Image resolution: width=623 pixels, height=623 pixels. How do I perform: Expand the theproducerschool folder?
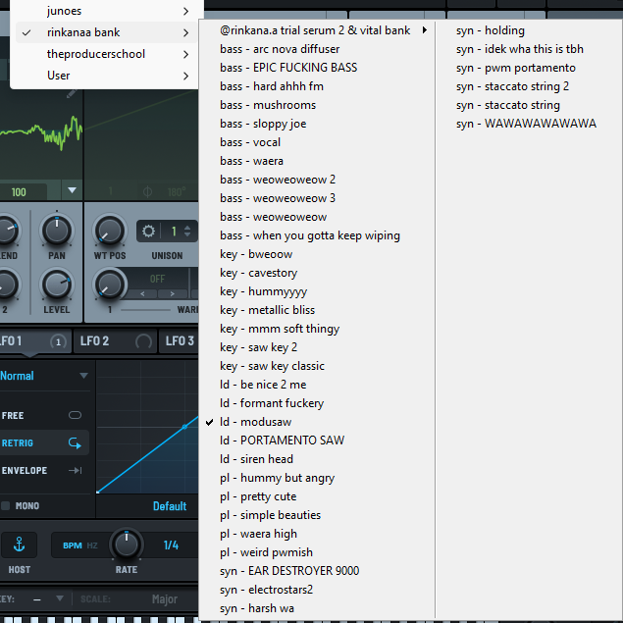coord(107,54)
